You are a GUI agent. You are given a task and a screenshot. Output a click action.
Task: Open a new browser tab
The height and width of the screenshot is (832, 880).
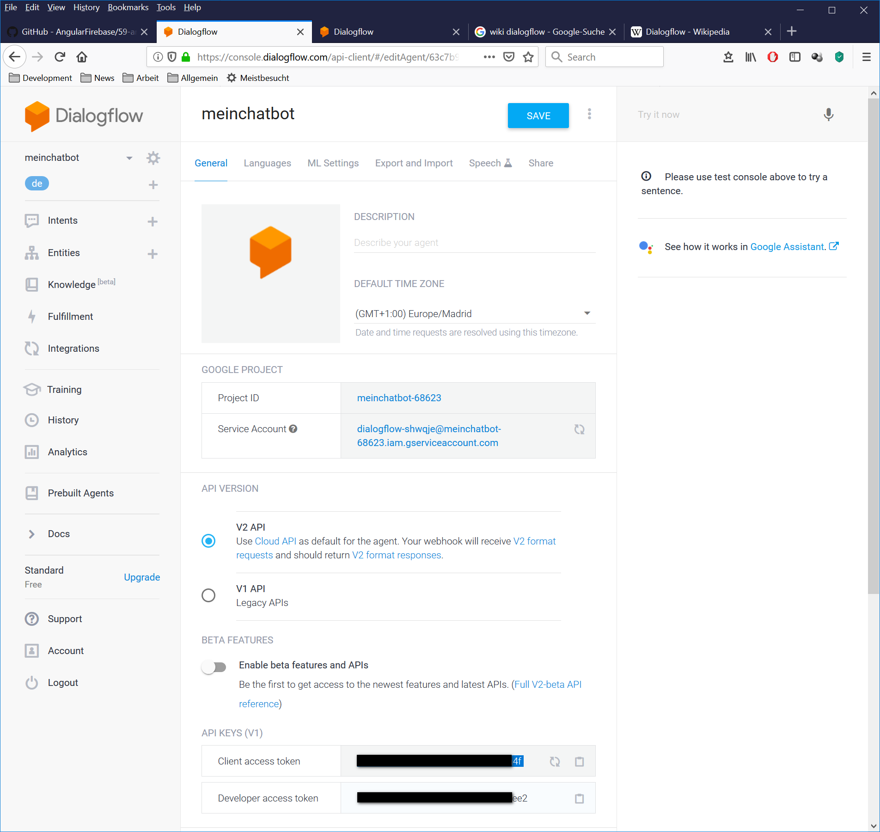(x=791, y=31)
